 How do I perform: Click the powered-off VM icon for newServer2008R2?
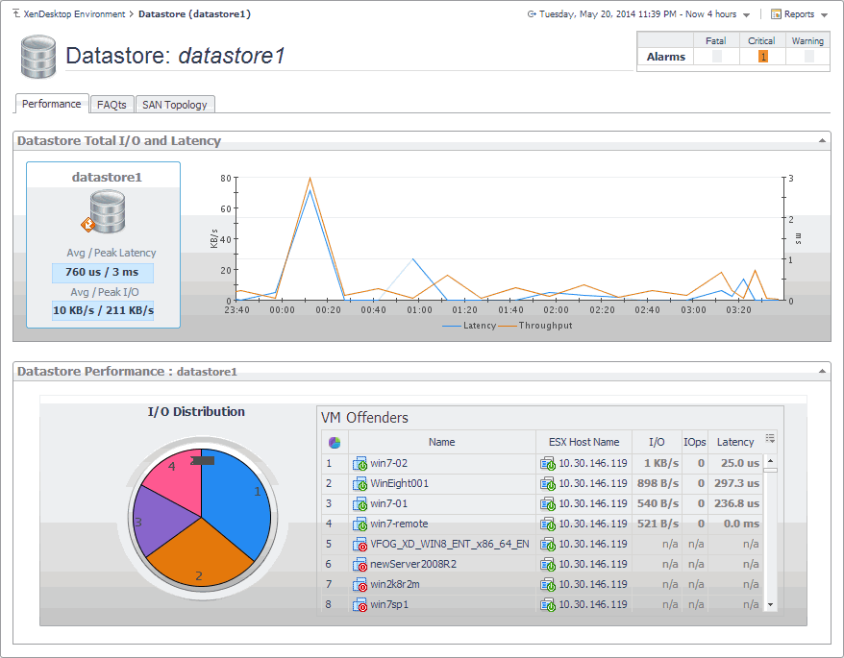360,564
